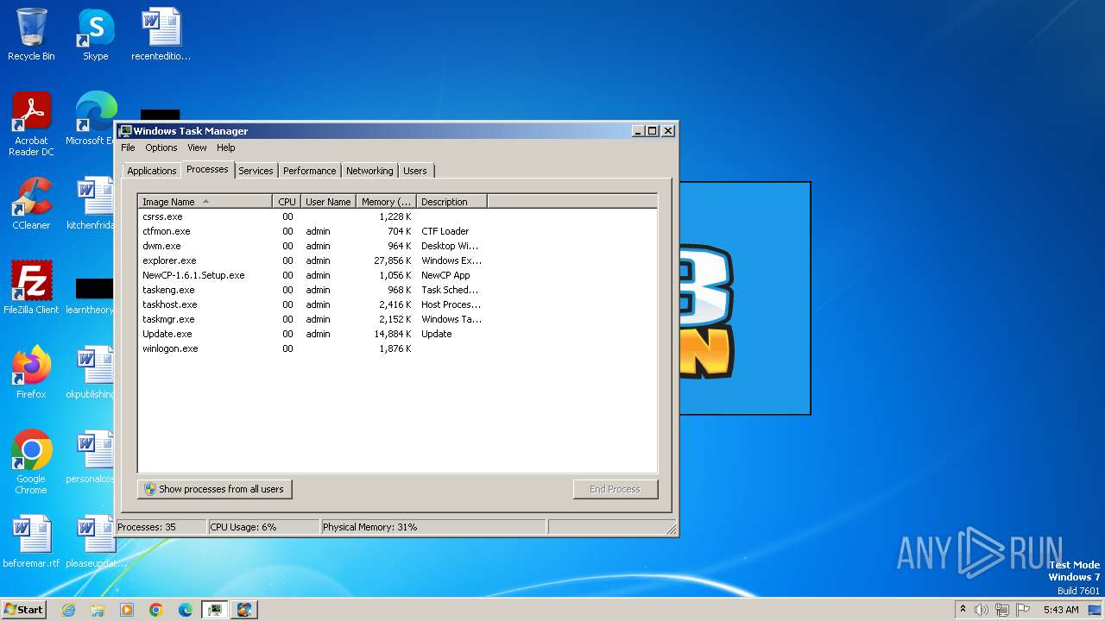
Task: Launch Google Chrome desktop shortcut
Action: click(x=31, y=461)
